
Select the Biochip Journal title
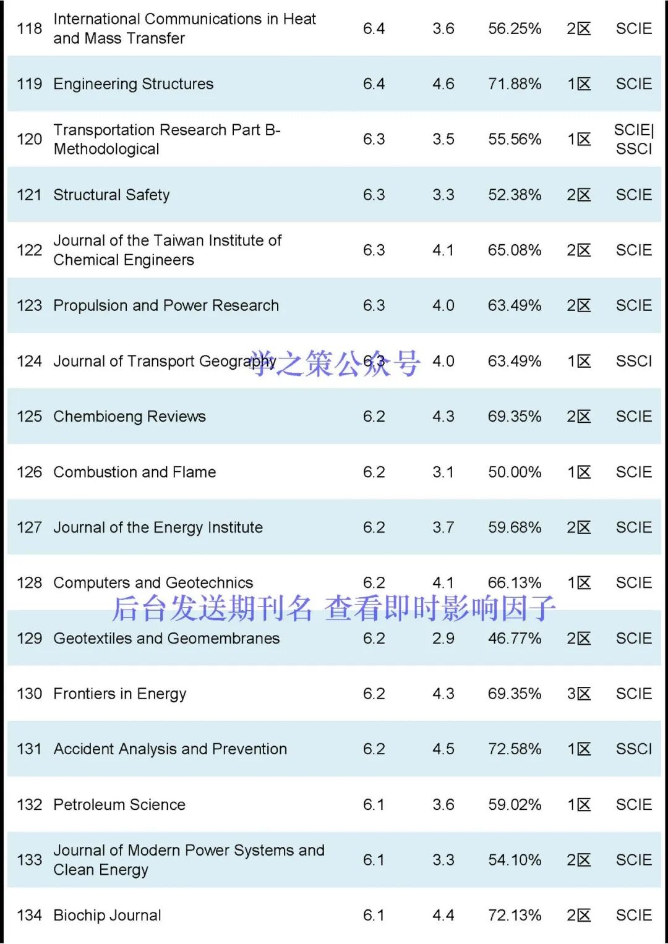click(x=107, y=916)
